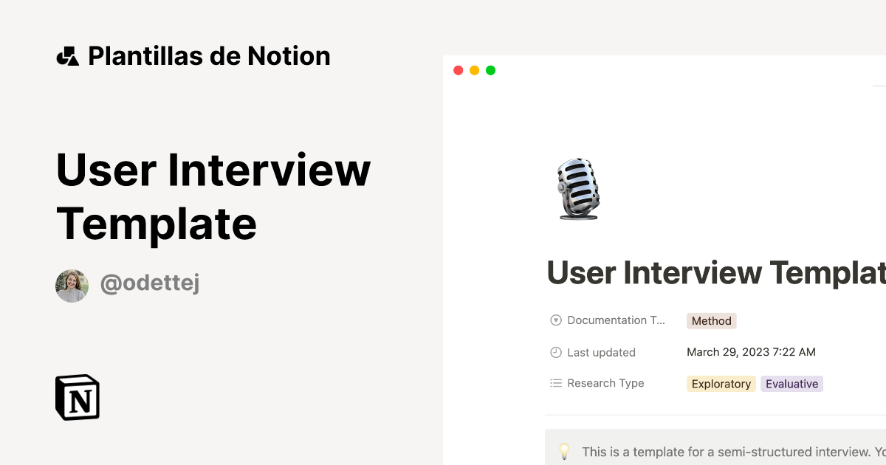Click the Last updated clock icon
This screenshot has height=465, width=886.
coord(556,352)
